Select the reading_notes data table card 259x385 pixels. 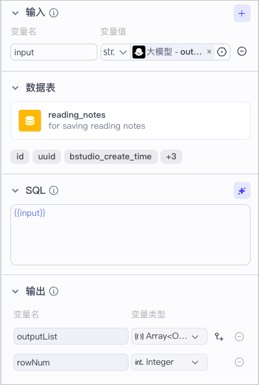pyautogui.click(x=130, y=120)
